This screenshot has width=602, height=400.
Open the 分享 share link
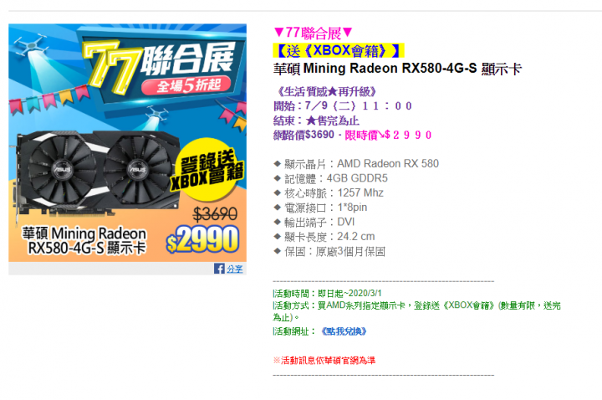[235, 269]
